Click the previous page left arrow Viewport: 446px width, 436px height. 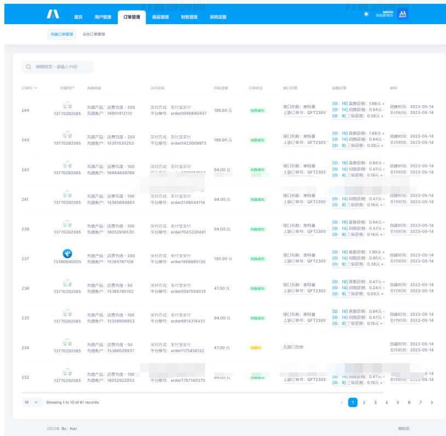pyautogui.click(x=342, y=403)
